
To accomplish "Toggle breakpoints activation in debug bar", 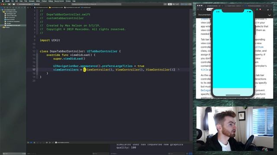I will (x=31, y=143).
